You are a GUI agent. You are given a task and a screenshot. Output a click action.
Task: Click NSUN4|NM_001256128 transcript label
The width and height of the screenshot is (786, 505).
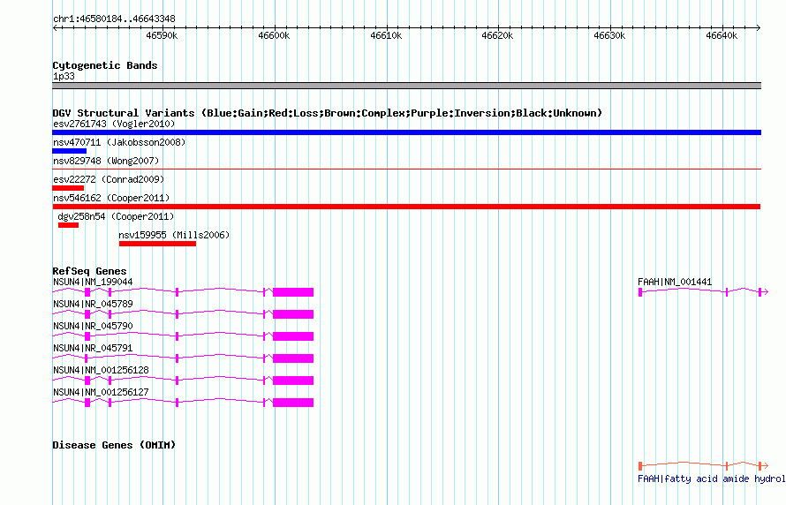(x=101, y=370)
